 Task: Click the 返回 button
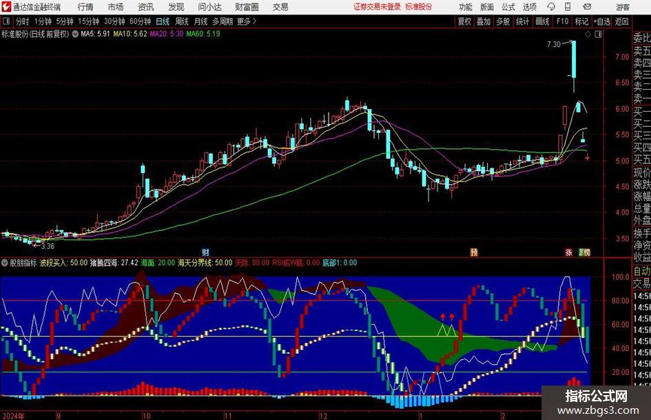[621, 21]
